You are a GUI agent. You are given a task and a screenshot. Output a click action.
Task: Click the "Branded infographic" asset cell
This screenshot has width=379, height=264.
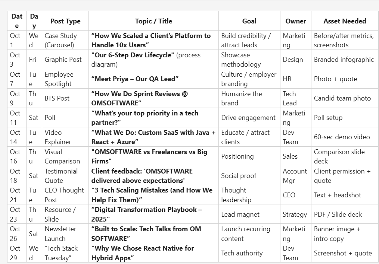click(344, 60)
